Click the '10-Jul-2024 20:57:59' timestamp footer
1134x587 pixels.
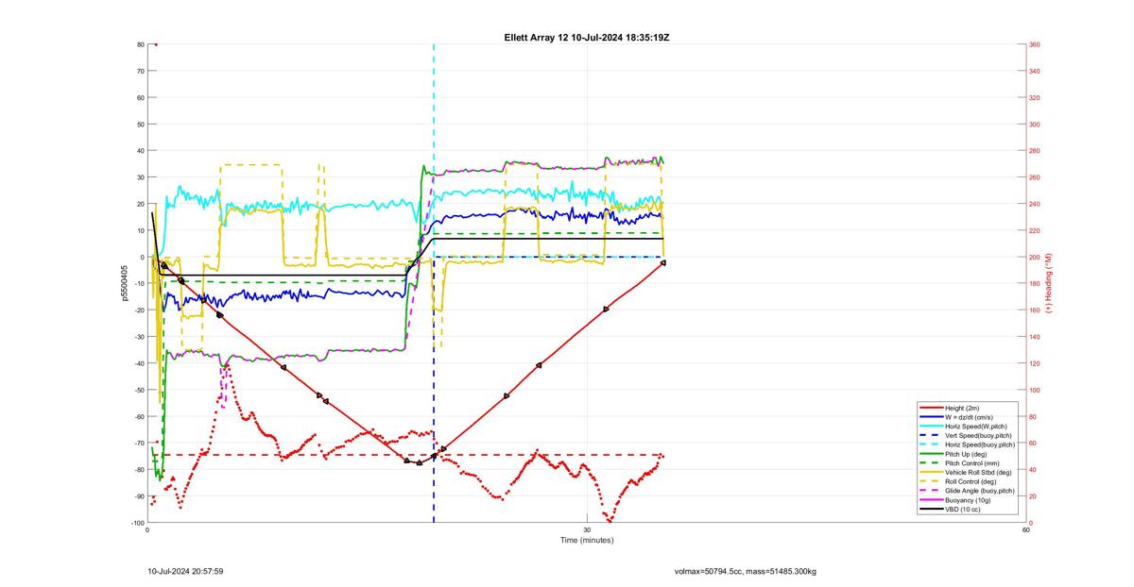pos(185,571)
